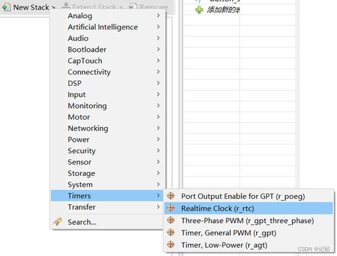Open the CapTouch submenu
This screenshot has height=256, width=337.
(108, 60)
